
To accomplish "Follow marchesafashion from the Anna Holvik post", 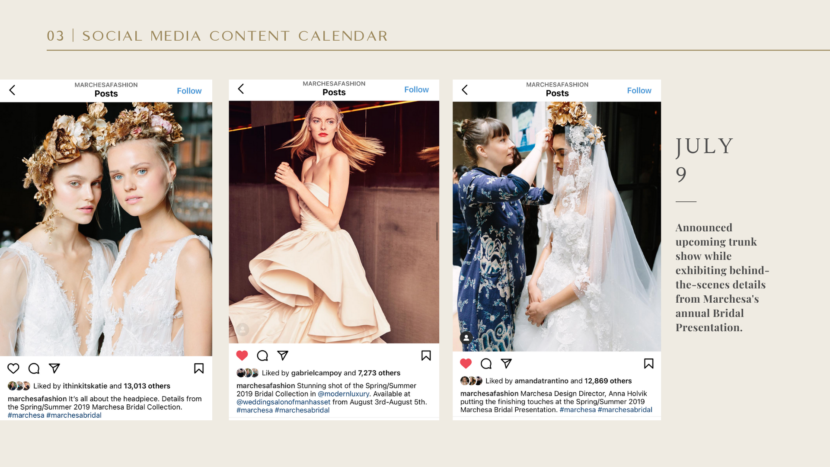I will (x=639, y=90).
